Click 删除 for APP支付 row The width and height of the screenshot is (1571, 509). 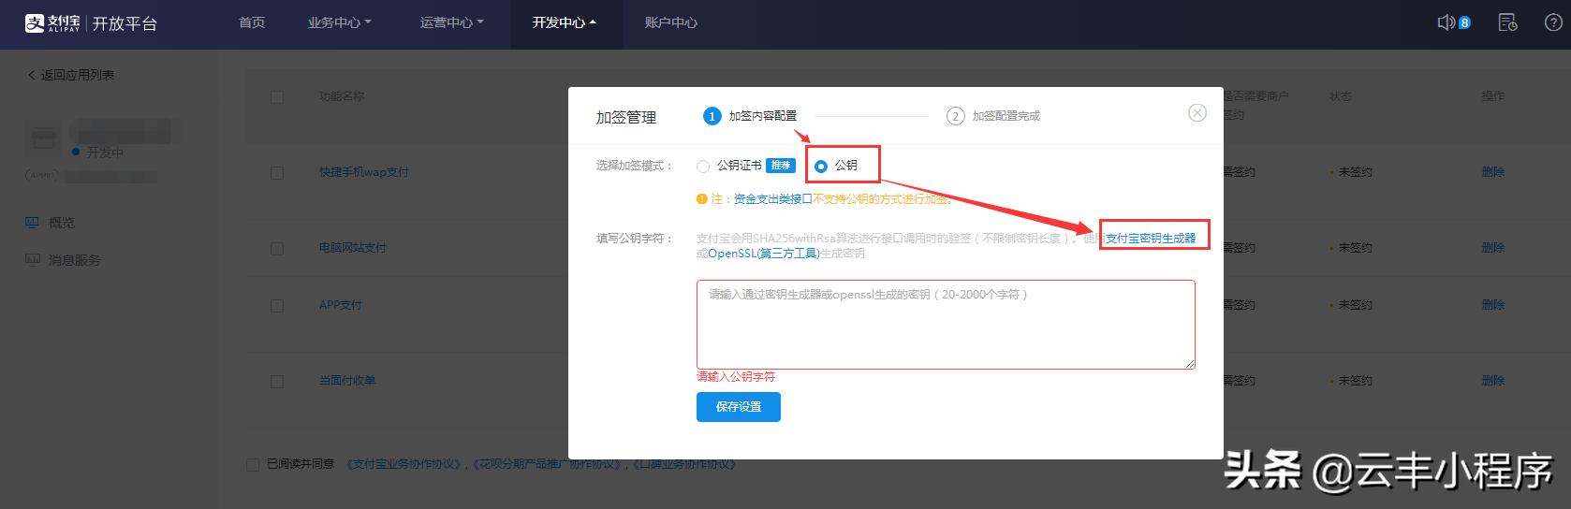click(1493, 305)
